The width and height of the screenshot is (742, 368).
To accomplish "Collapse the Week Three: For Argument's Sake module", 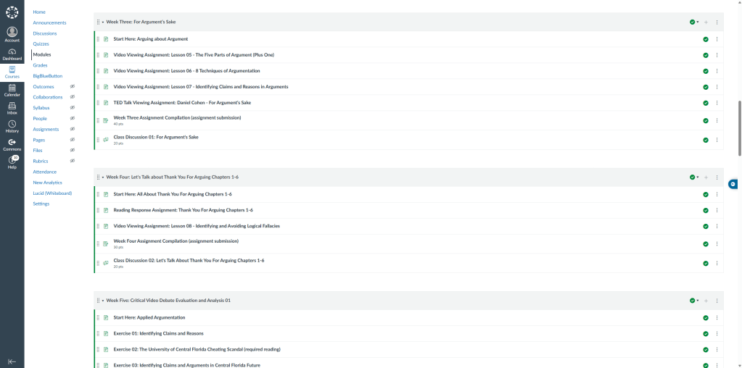I will [x=103, y=22].
